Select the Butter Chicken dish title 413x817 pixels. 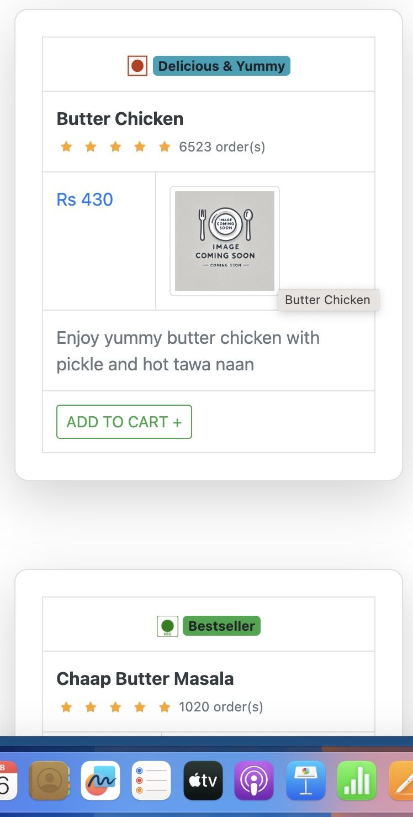[x=120, y=119]
